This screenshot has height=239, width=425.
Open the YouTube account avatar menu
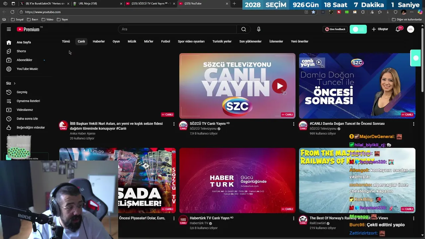point(411,29)
